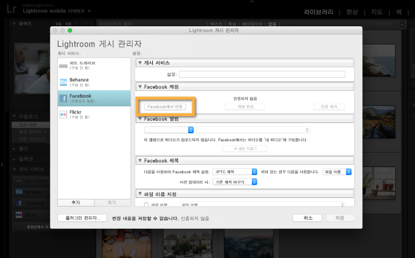The height and width of the screenshot is (258, 415).
Task: Open the 파일 이름 fallback title dropdown
Action: point(337,172)
